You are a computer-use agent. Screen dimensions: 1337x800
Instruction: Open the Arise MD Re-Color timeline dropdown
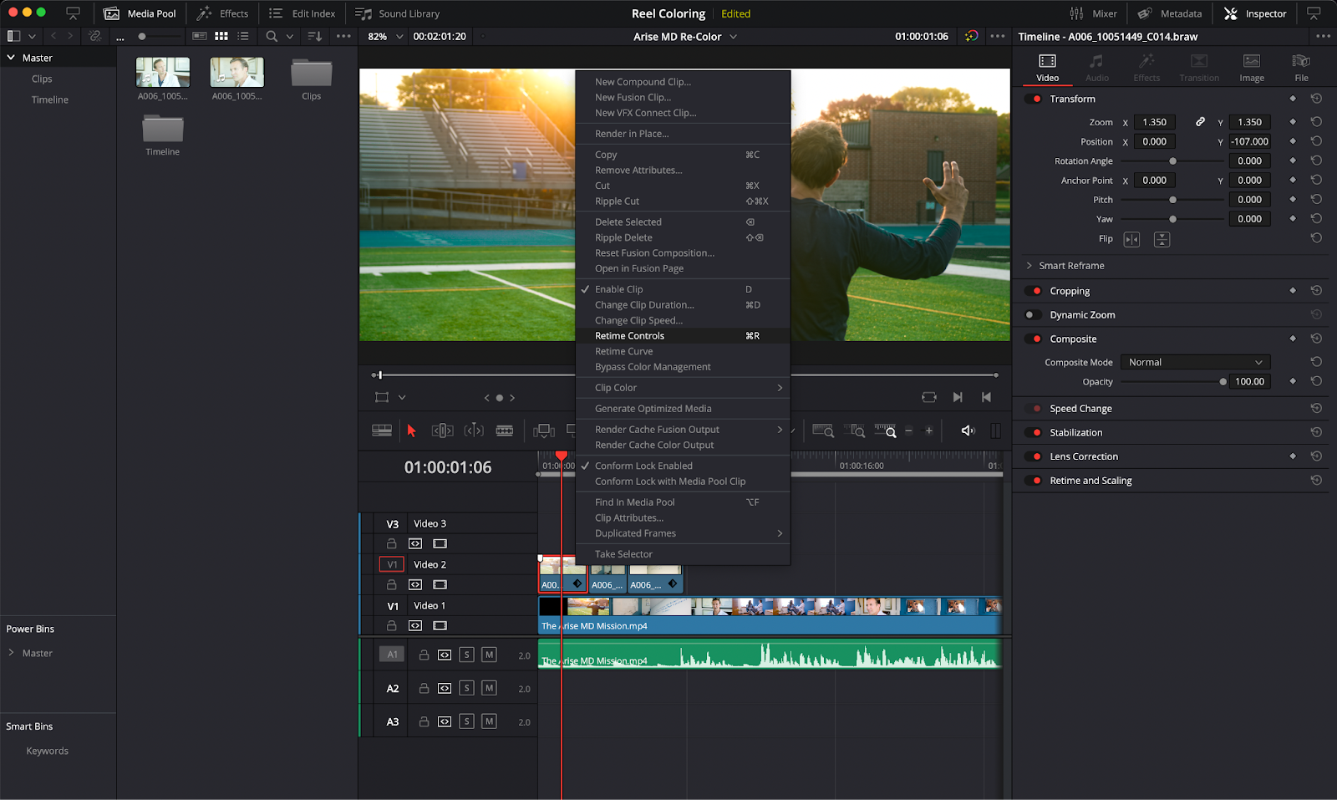[685, 36]
